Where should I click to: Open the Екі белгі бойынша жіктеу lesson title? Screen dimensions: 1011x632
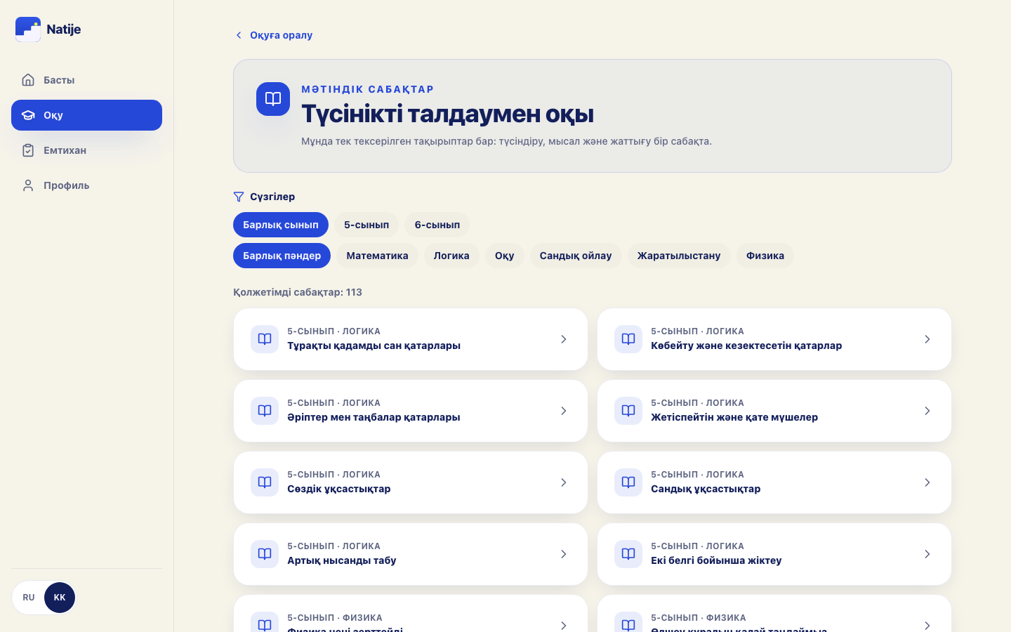tap(716, 560)
